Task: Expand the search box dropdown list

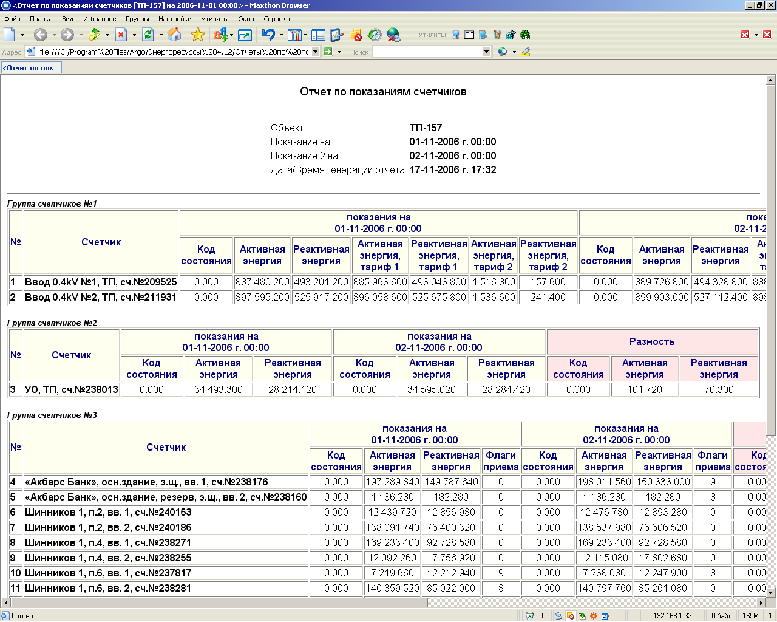Action: pos(486,52)
